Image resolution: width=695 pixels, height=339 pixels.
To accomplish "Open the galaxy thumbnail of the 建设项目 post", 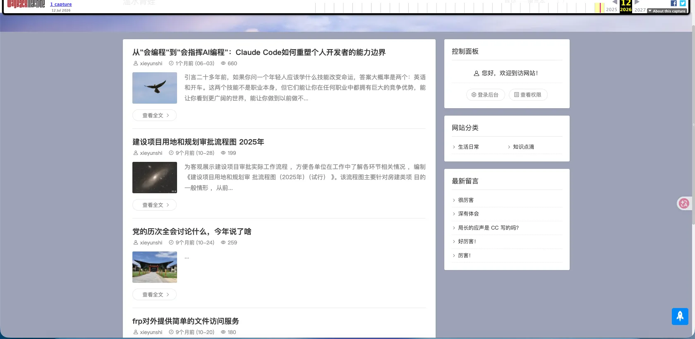I will click(x=155, y=178).
